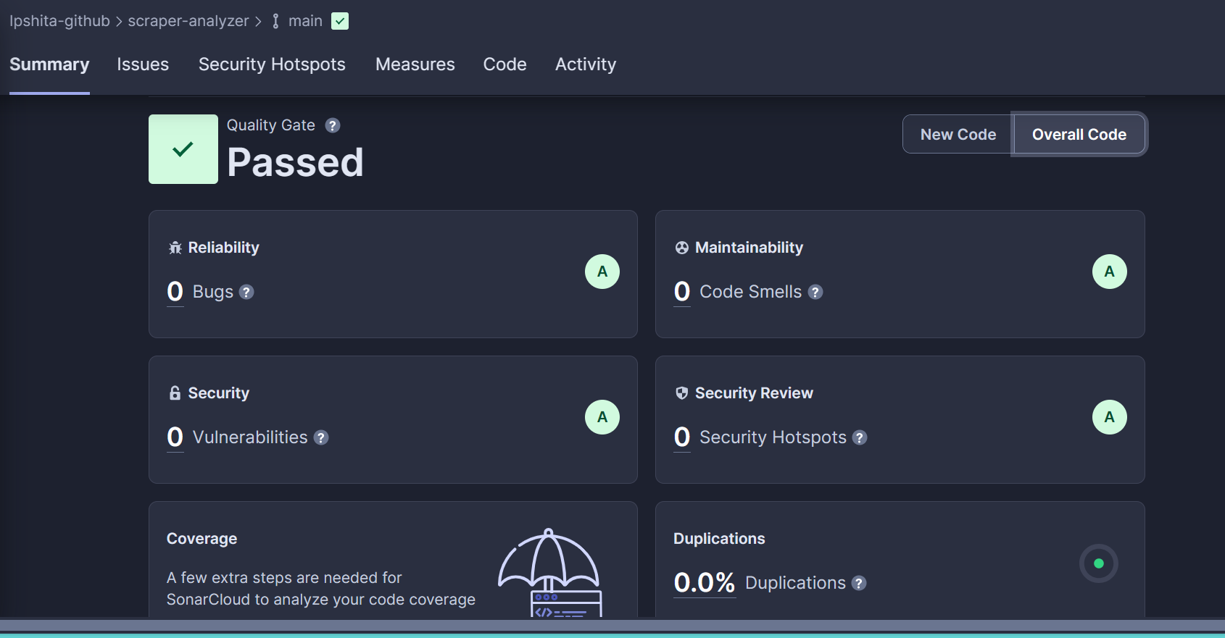Click the Security Review heading
1225x638 pixels.
click(x=755, y=393)
